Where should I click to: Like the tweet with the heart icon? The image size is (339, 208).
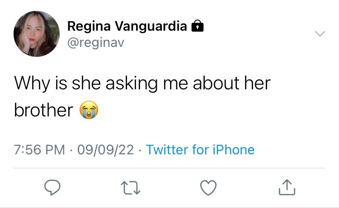pyautogui.click(x=208, y=188)
